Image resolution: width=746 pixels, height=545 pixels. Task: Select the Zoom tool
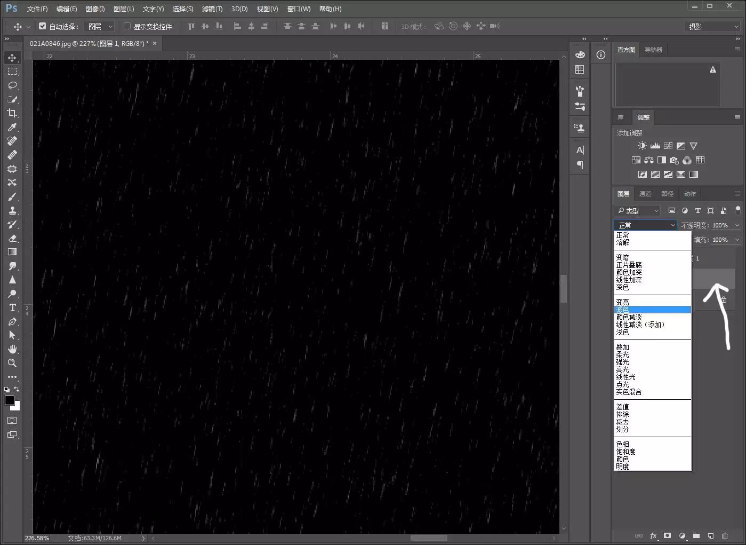12,363
